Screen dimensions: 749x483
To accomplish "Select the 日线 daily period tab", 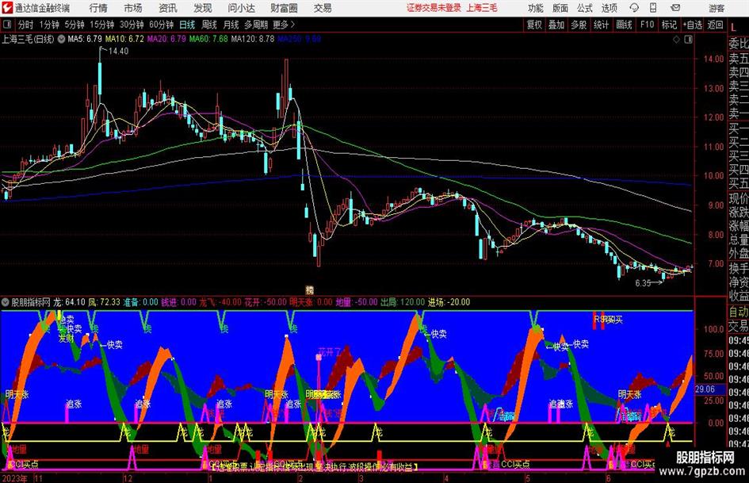I will (187, 25).
